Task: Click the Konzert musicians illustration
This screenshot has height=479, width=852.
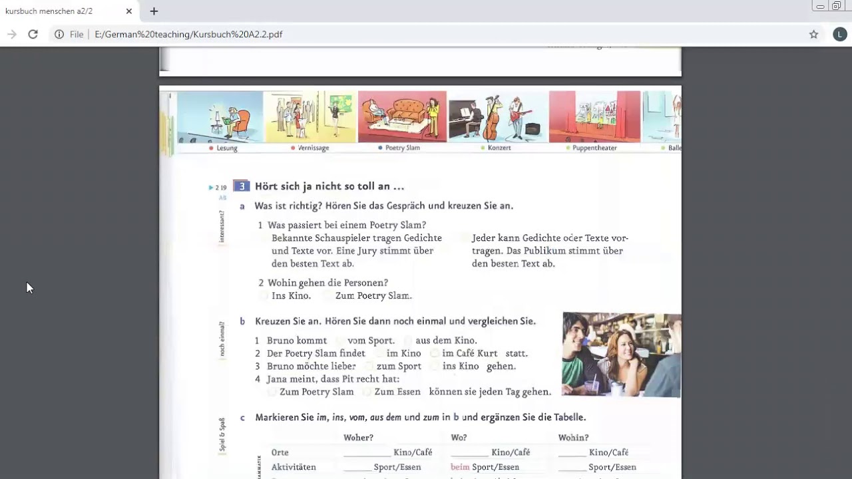Action: [498, 116]
